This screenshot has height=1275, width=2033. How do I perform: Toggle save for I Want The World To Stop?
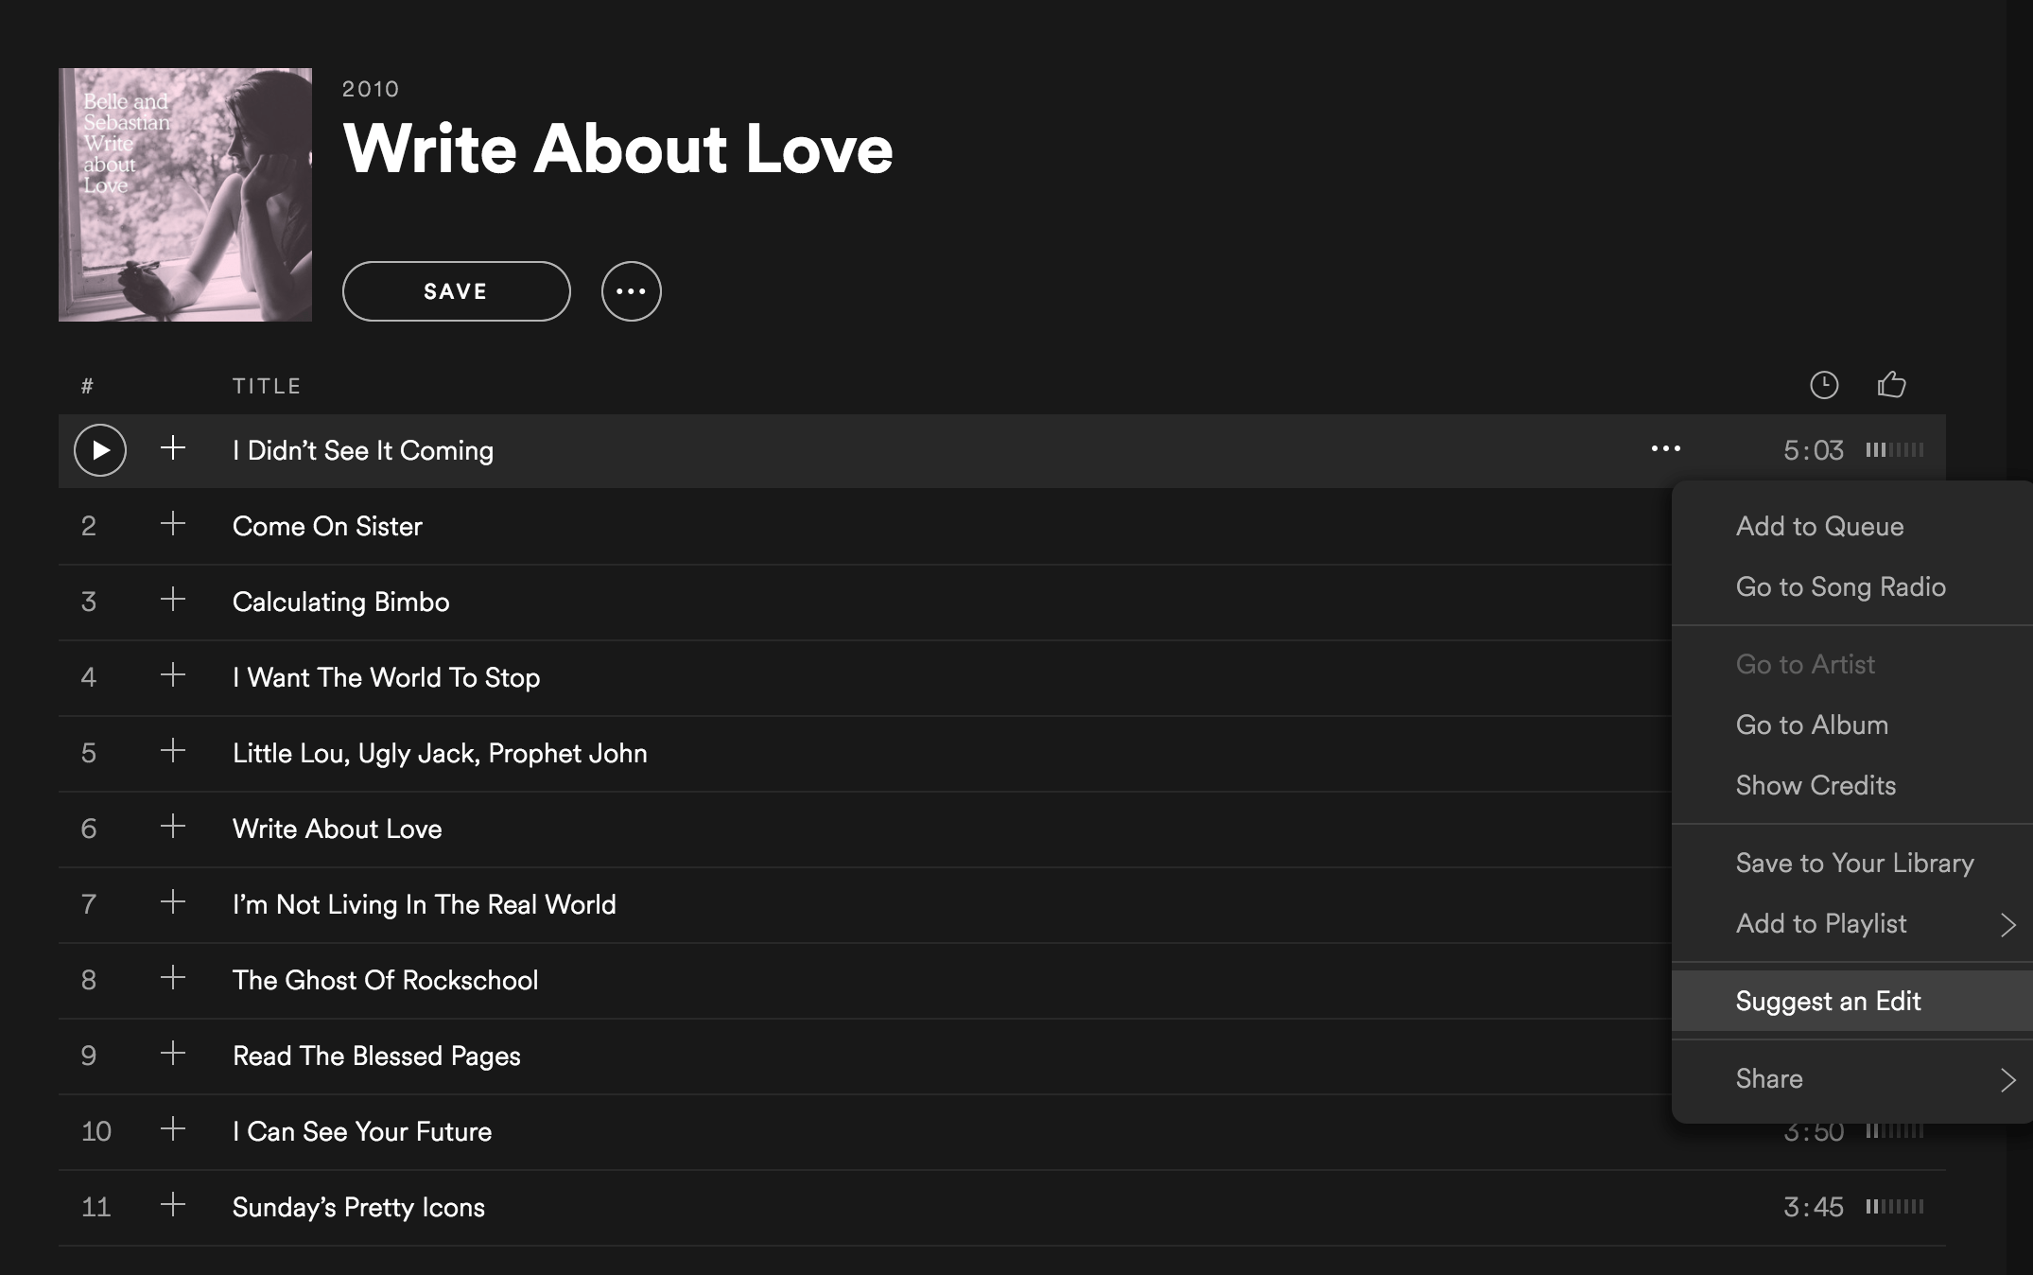[173, 675]
